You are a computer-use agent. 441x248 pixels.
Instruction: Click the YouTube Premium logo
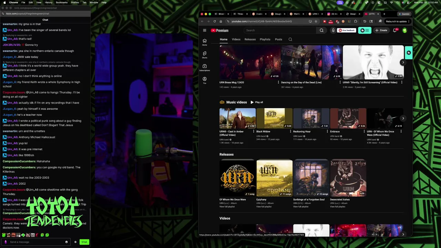219,30
